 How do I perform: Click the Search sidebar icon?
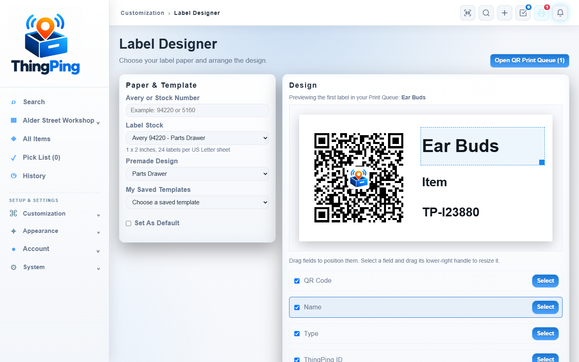pyautogui.click(x=14, y=102)
